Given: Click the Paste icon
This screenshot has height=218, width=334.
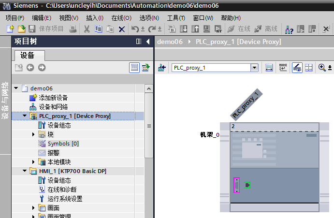Looking at the screenshot, I should tap(110, 29).
